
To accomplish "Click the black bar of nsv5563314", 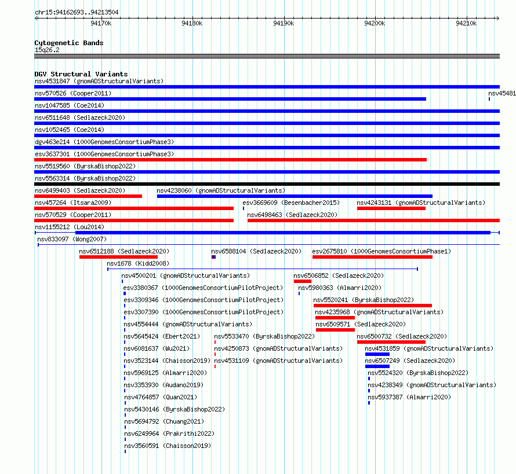I will pos(267,184).
